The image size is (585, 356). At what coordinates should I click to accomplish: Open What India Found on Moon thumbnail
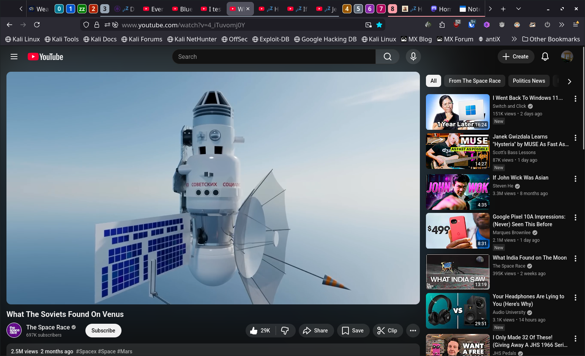457,272
